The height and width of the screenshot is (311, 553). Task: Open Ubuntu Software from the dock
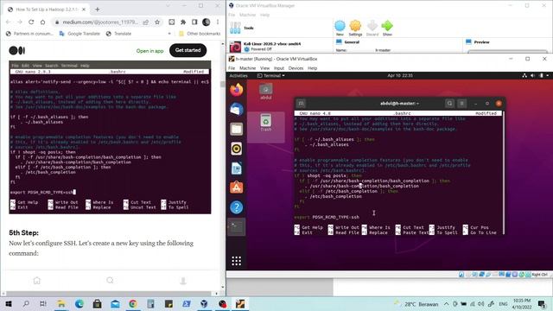(x=236, y=187)
